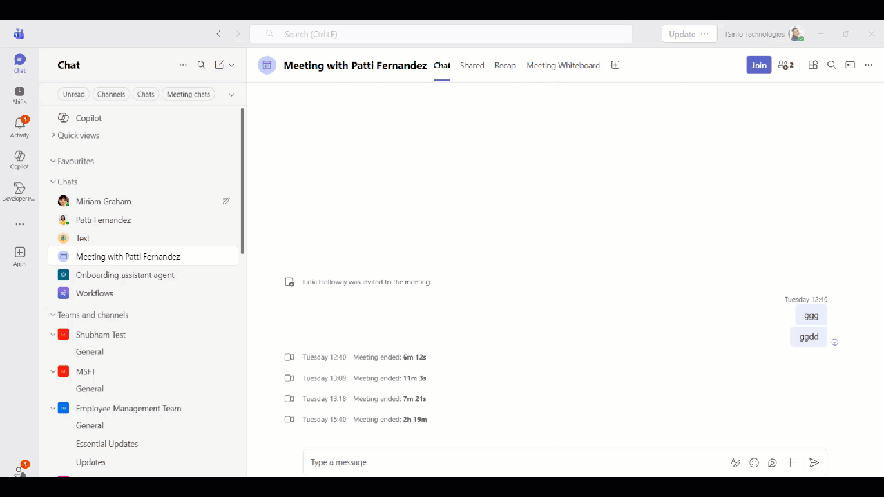This screenshot has height=497, width=884.
Task: Open chat in pop-out panel icon
Action: (x=850, y=65)
